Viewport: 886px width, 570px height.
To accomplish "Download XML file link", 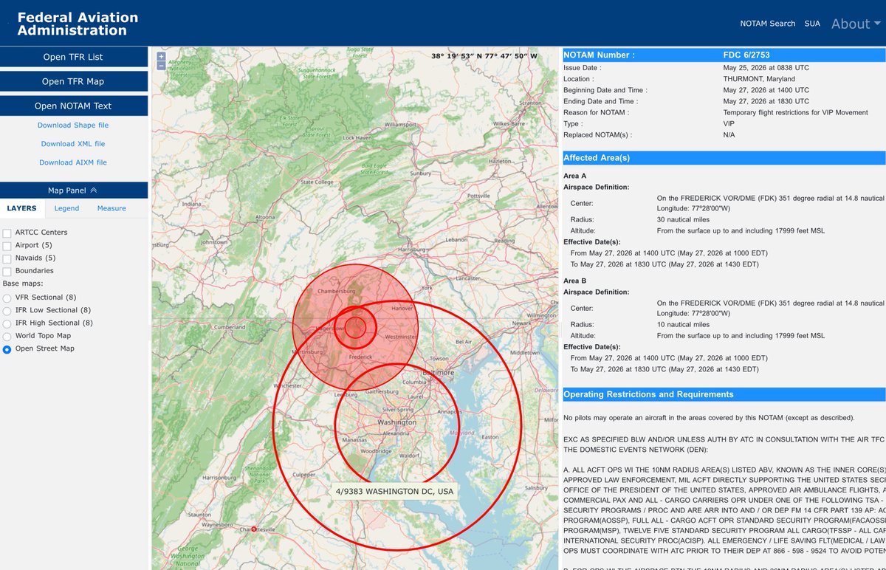I will tap(73, 144).
